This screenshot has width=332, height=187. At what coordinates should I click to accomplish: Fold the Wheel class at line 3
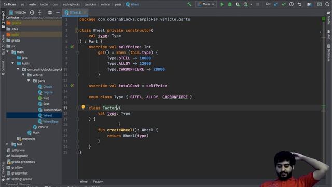pos(77,30)
